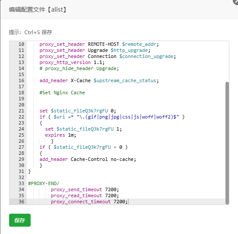Click line number 36 in the gutter
Viewport: 238px width, 234px height.
pyautogui.click(x=22, y=202)
